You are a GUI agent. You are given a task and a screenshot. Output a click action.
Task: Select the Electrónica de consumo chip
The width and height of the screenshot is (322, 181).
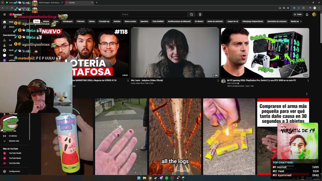(277, 21)
